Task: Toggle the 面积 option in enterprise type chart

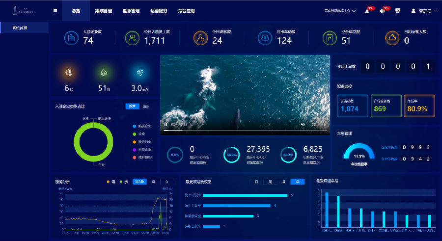Action: point(146,106)
